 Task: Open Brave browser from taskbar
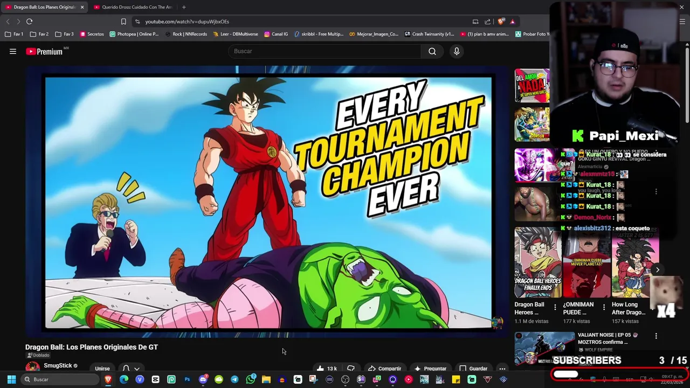108,379
